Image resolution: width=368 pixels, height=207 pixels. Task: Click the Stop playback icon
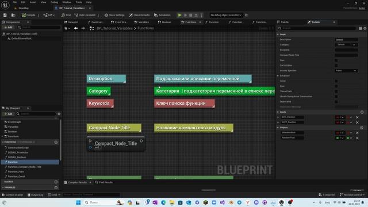coord(190,15)
